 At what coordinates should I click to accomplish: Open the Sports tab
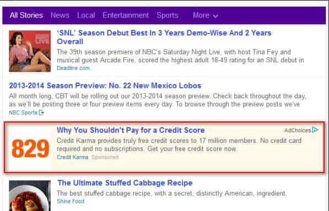[168, 15]
